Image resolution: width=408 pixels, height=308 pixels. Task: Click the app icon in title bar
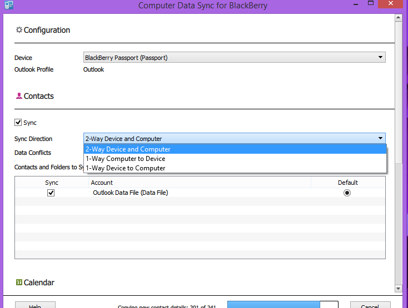[8, 4]
